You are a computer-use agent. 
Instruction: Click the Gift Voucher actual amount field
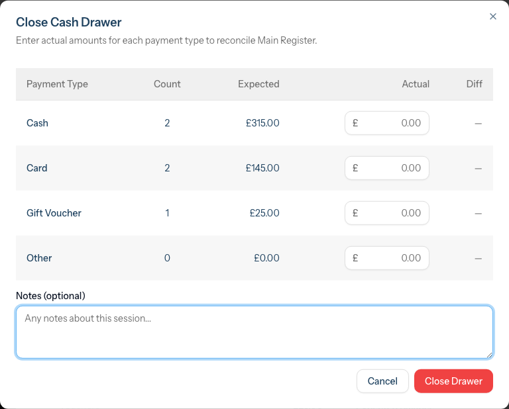point(387,213)
